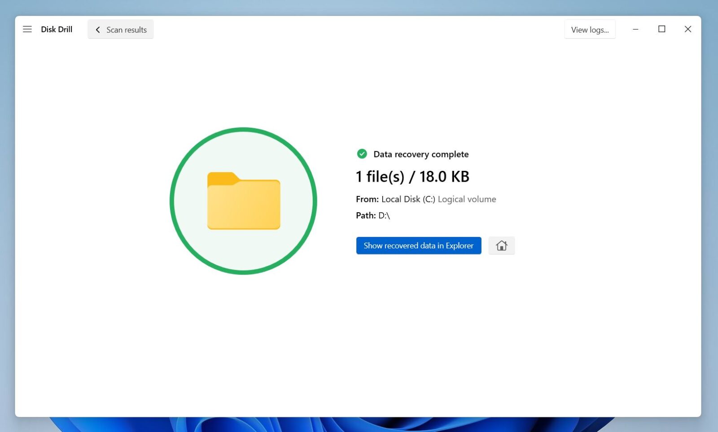Screen dimensions: 718x432
Task: Click the home icon next to recovery button
Action: (x=501, y=245)
